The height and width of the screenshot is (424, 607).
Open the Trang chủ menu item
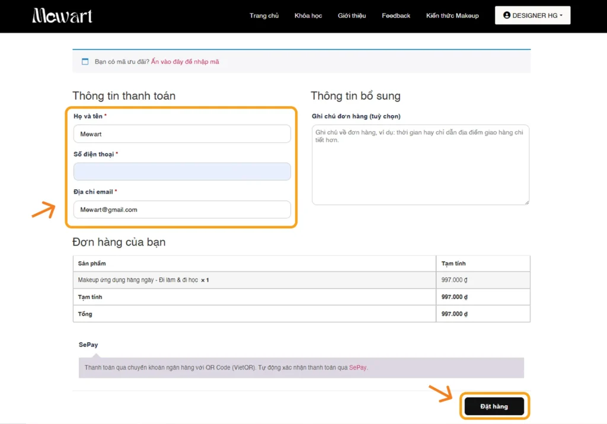click(264, 15)
